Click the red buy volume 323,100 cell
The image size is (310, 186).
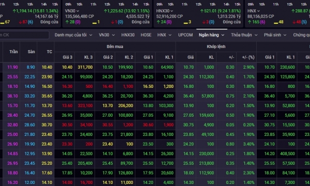(85, 106)
